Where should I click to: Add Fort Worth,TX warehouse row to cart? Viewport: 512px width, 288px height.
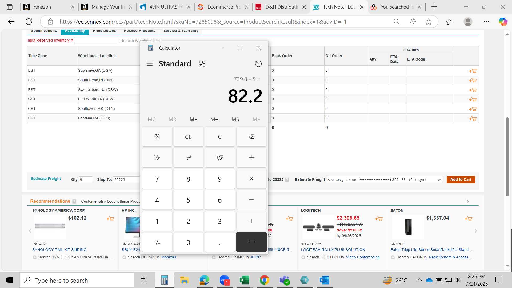tap(473, 99)
